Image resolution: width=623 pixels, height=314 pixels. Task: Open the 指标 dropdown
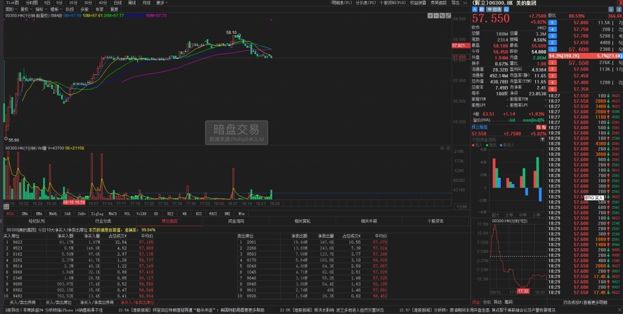[41, 9]
